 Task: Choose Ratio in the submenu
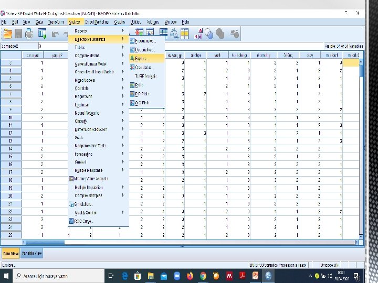147,85
